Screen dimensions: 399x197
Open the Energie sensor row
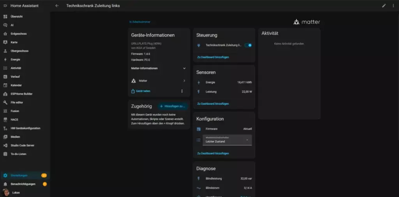click(x=224, y=83)
